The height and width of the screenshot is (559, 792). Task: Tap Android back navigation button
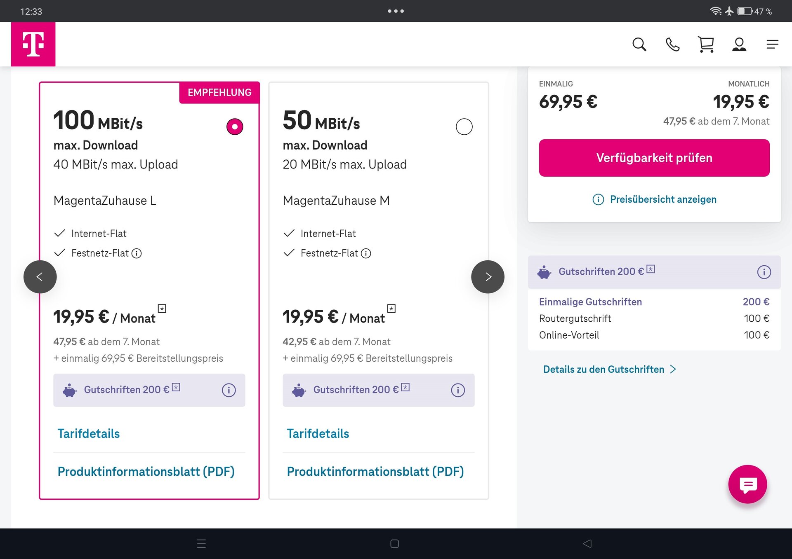(587, 544)
